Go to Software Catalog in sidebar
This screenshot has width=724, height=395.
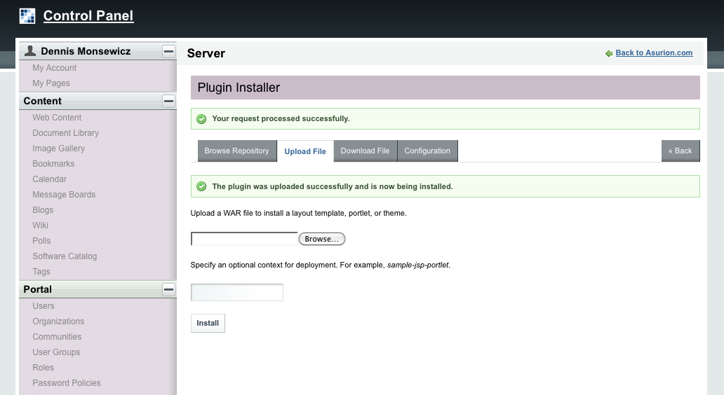point(65,256)
